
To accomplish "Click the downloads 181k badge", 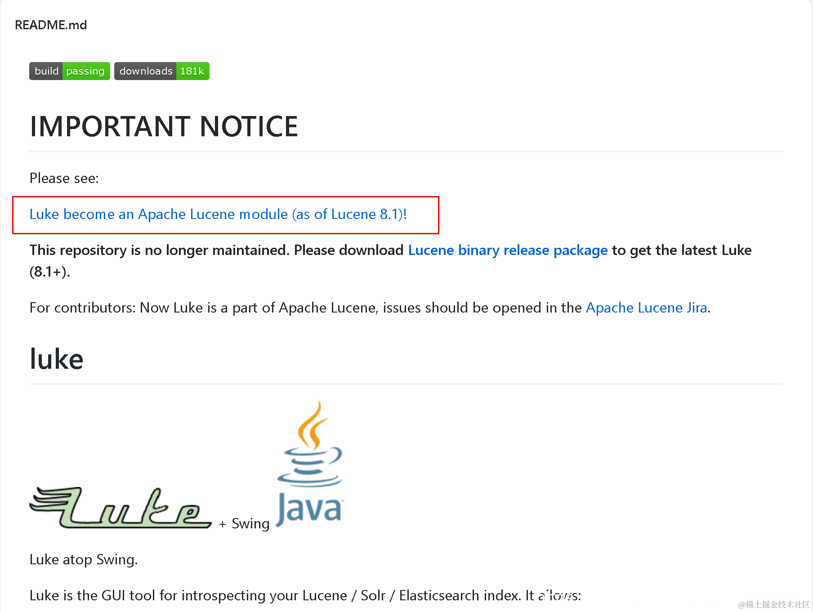I will (162, 71).
